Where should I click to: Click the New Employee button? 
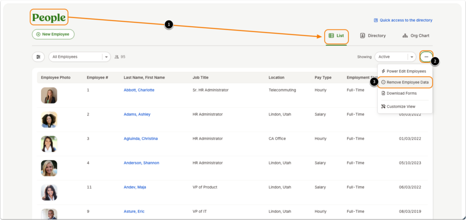(x=53, y=34)
